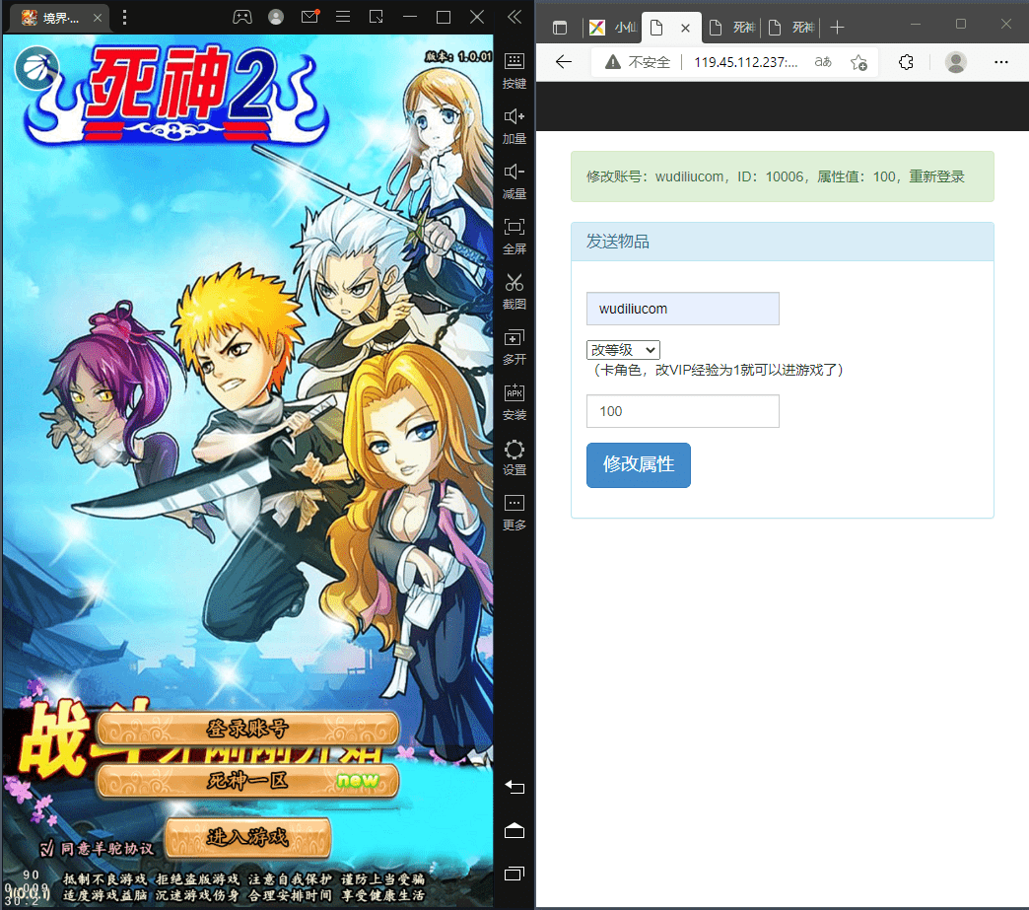
Task: Decrease volume with 减量 icon
Action: coord(514,181)
